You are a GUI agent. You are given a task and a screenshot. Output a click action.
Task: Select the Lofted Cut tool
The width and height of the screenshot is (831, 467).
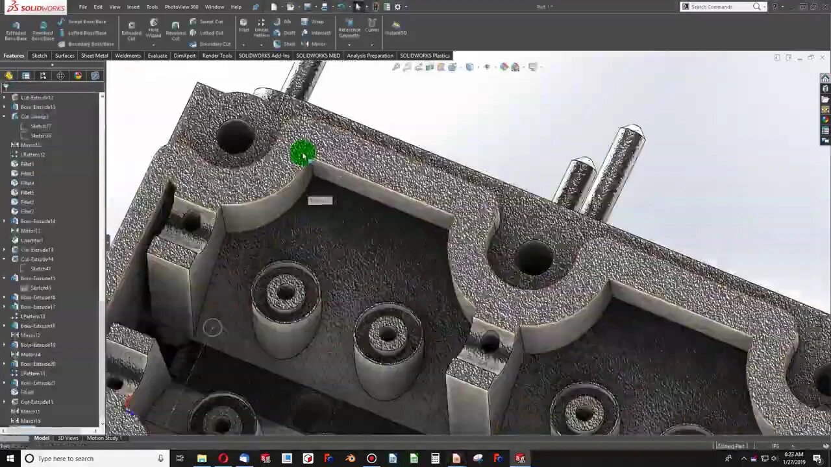click(x=206, y=32)
